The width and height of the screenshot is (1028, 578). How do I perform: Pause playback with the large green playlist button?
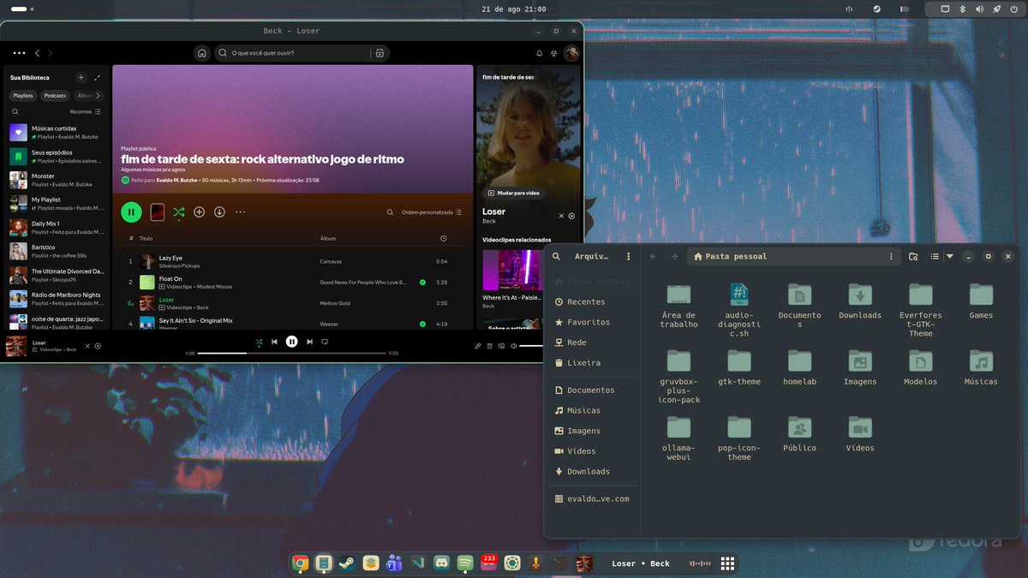pos(131,212)
